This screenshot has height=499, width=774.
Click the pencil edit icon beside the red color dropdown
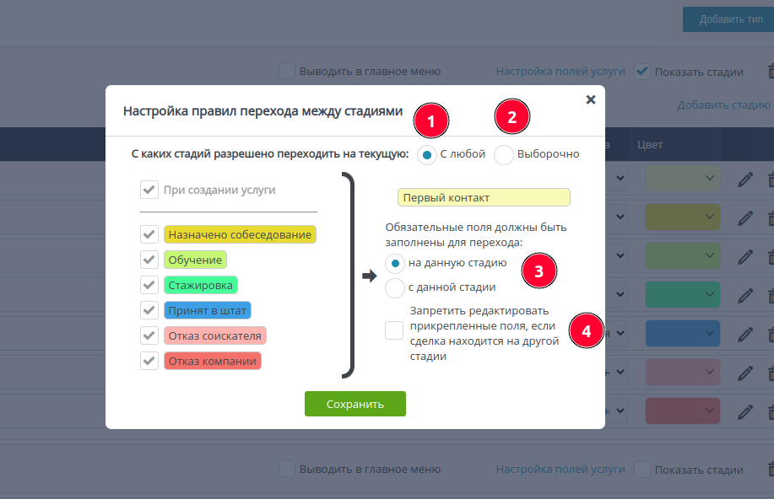coord(744,411)
